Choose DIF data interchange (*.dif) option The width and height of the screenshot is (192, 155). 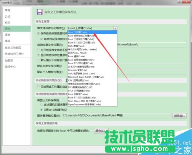tap(92, 87)
